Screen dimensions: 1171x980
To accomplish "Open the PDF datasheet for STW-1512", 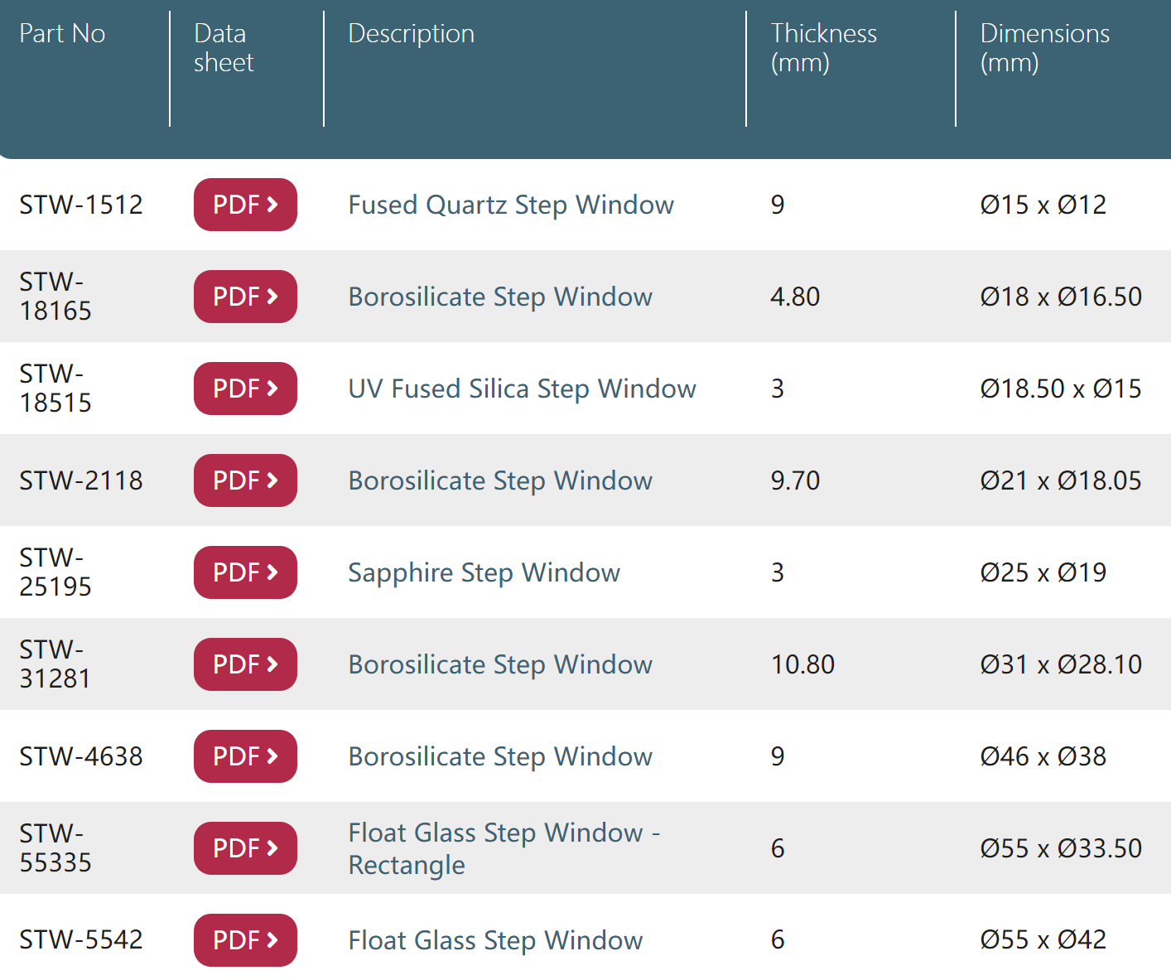I will coord(245,205).
